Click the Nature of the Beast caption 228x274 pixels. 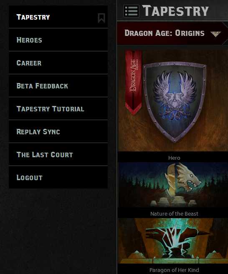coord(174,214)
